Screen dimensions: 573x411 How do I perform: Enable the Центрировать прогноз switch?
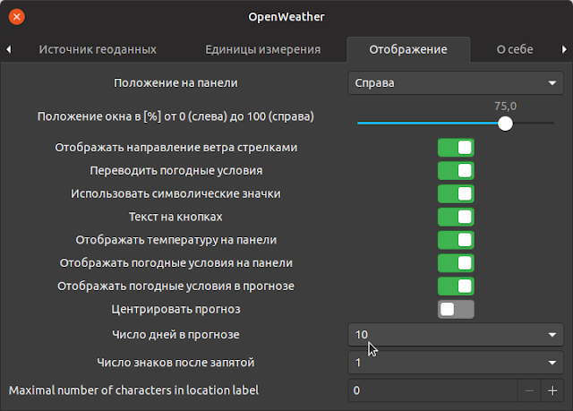456,309
